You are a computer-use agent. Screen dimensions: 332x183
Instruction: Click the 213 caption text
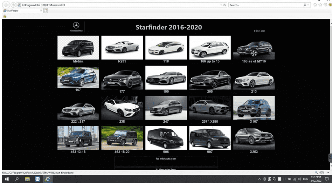(254, 91)
